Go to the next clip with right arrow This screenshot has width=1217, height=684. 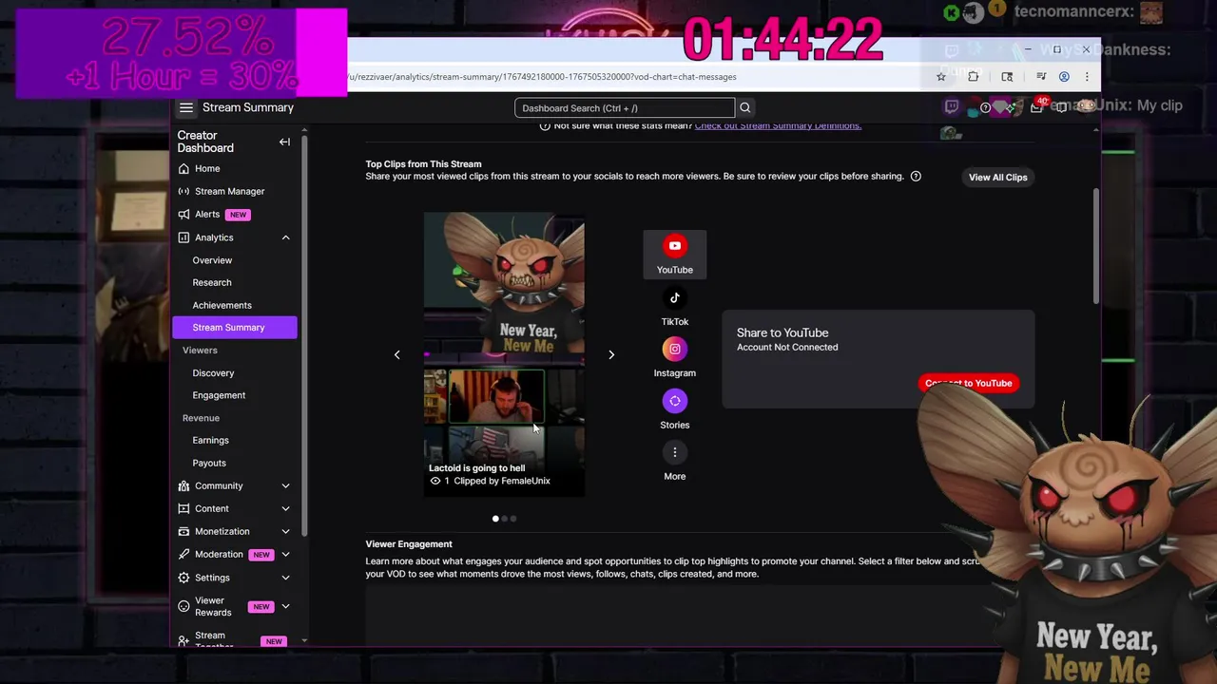(611, 354)
